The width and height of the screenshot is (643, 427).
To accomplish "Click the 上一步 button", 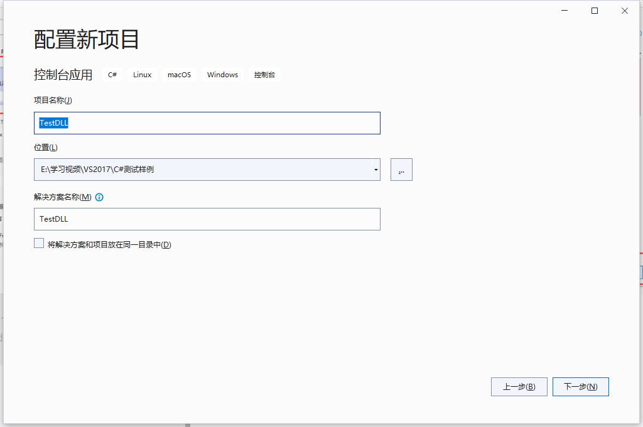I will coord(519,386).
